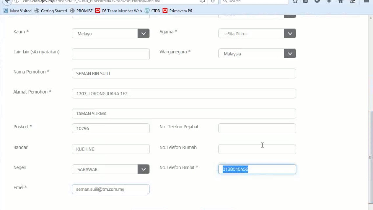
Task: Click the 'Poskod *' label
Action: pos(22,127)
